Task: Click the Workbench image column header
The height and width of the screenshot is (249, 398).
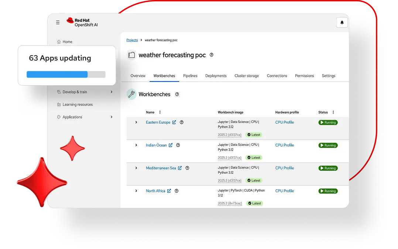Action: pos(230,113)
